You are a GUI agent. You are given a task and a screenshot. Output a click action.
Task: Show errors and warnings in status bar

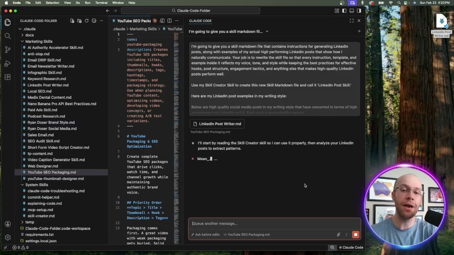pyautogui.click(x=21, y=248)
